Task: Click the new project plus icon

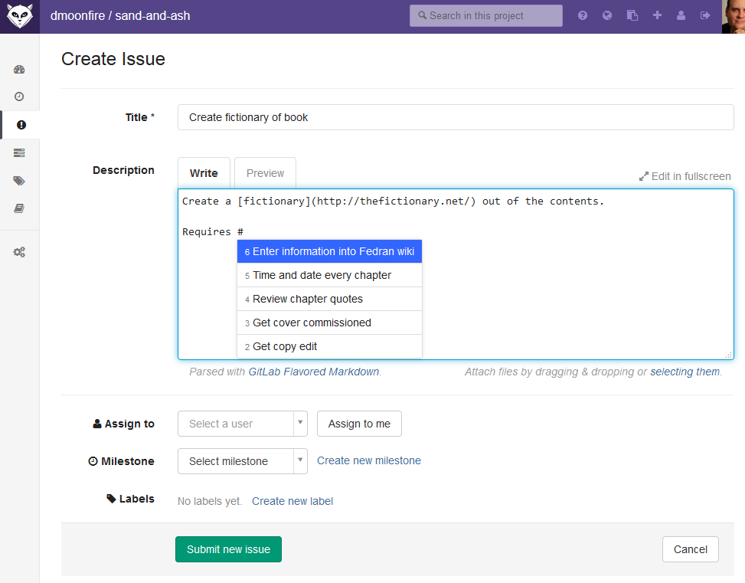Action: 657,15
